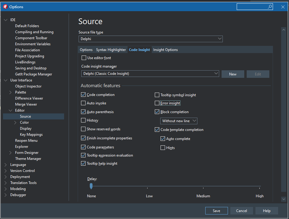
Task: Toggle Auto parenthesis checkbox
Action: [83, 112]
